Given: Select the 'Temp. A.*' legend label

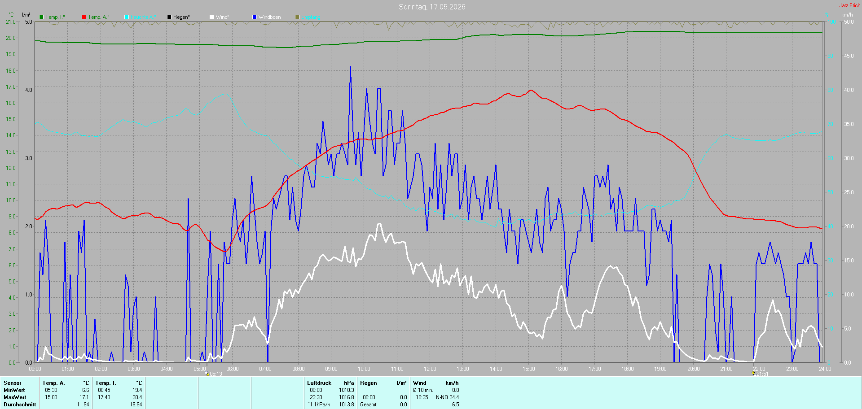Looking at the screenshot, I should point(99,17).
